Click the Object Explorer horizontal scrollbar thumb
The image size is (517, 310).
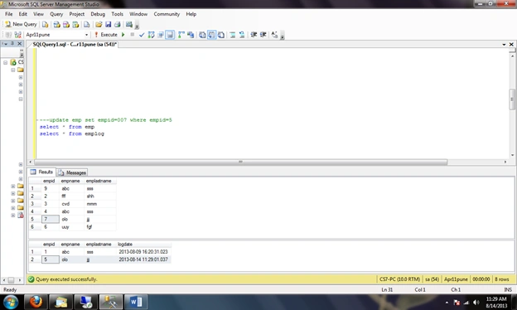[11, 280]
